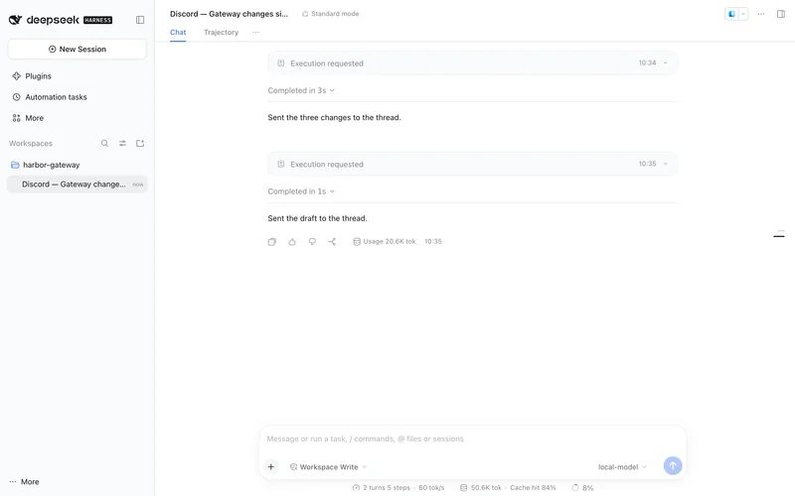Open the Discord — Gateway change session
The image size is (795, 496).
tap(78, 185)
